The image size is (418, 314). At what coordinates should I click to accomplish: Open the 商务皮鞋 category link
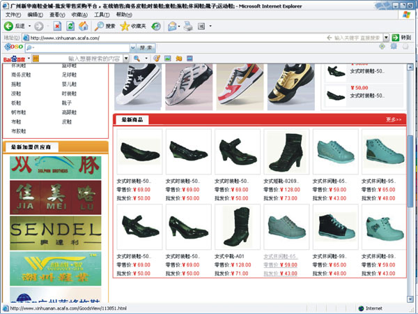click(x=21, y=75)
